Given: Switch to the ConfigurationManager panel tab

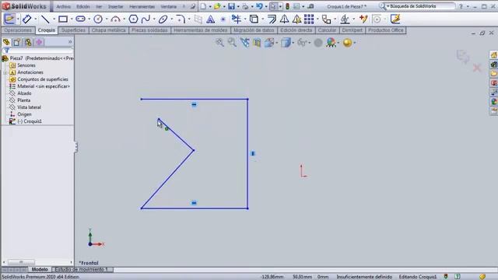Looking at the screenshot, I should (x=28, y=42).
